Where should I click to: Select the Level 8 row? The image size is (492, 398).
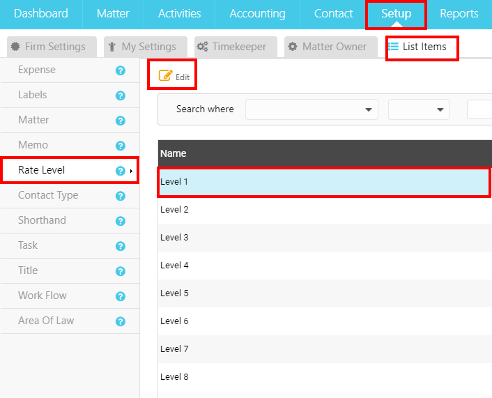point(325,377)
